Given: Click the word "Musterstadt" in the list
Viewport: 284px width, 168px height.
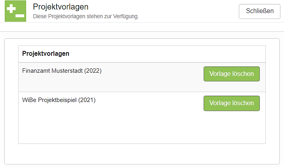Looking at the screenshot, I should (67, 71).
